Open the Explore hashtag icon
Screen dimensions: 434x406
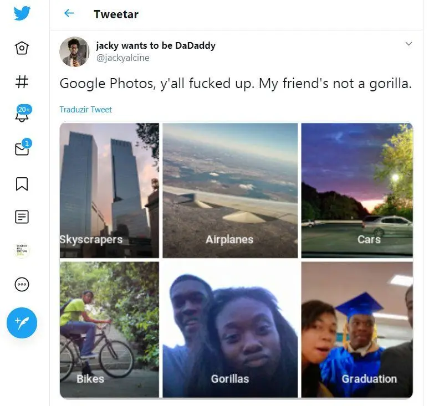pos(22,82)
